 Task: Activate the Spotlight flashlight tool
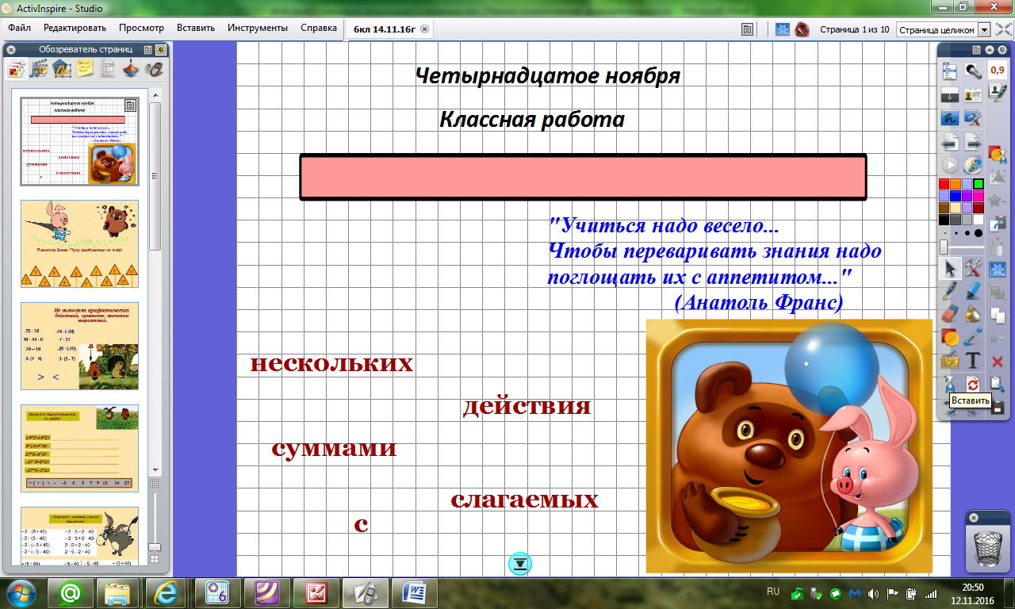coord(973,71)
